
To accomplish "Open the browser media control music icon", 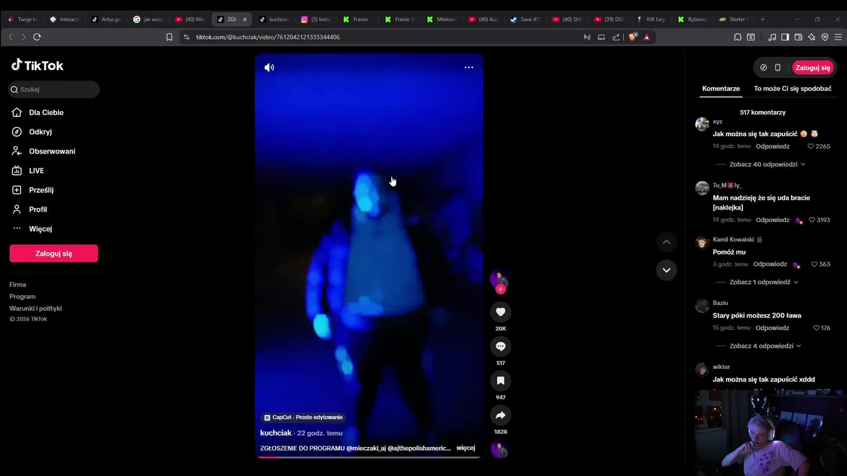I will (772, 37).
